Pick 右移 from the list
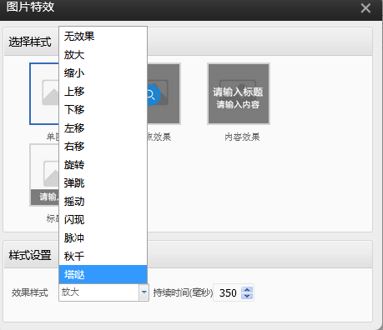383x330 pixels. (103, 147)
